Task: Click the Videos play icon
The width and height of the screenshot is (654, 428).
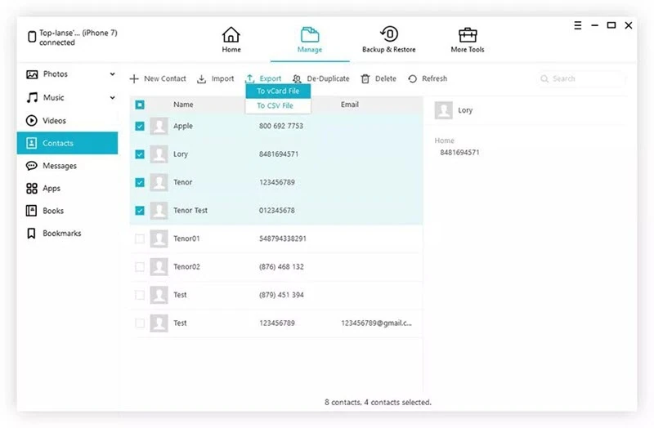Action: click(31, 120)
